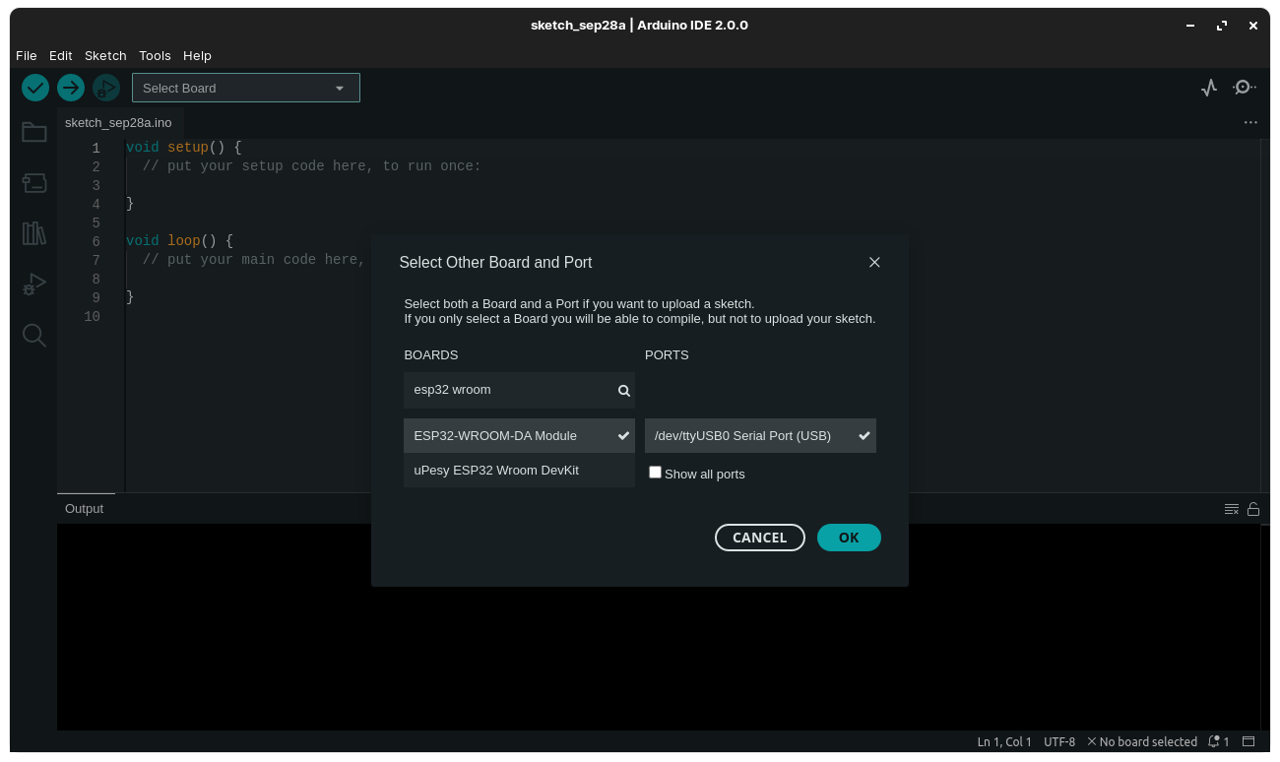Image resolution: width=1280 pixels, height=762 pixels.
Task: Maximize the Arduino IDE window
Action: tap(1222, 26)
